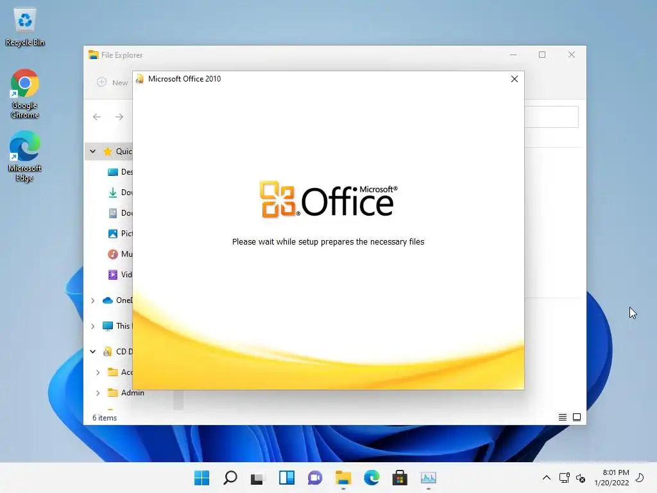Go forward in File Explorer navigation

point(119,117)
